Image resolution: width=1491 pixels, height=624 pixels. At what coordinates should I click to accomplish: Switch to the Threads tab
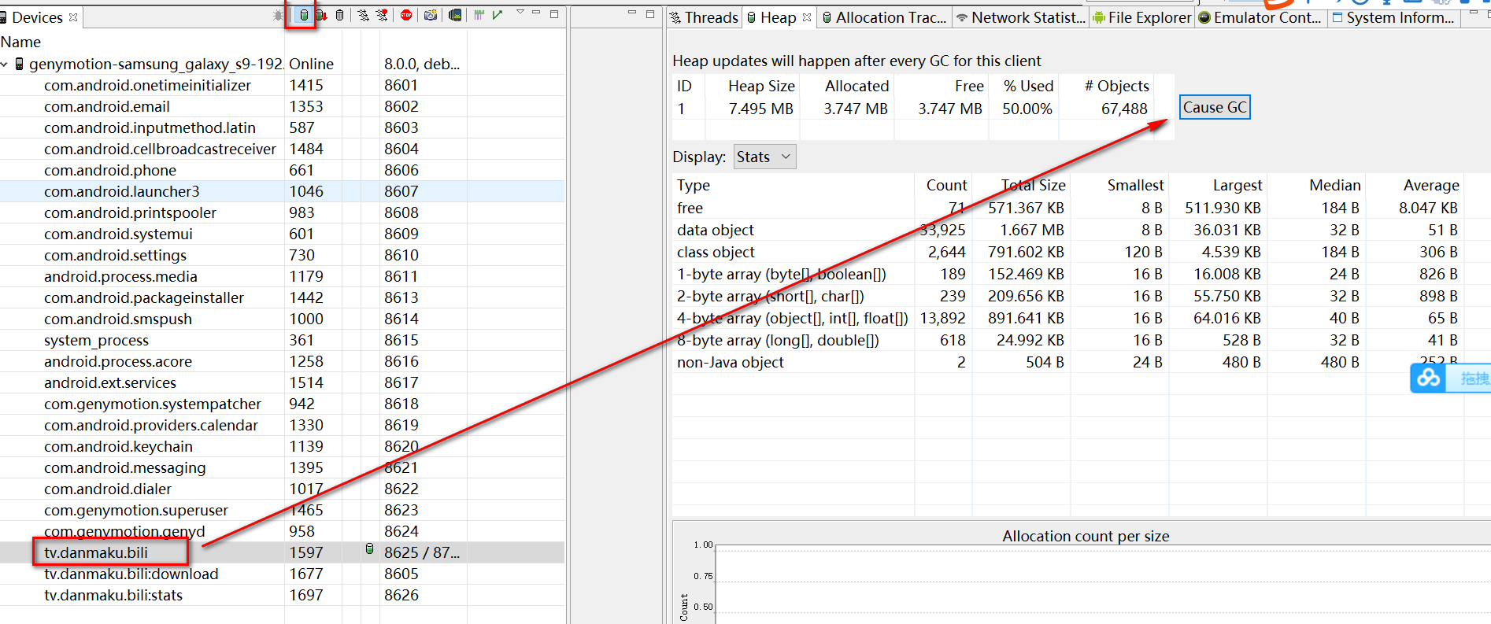(704, 17)
